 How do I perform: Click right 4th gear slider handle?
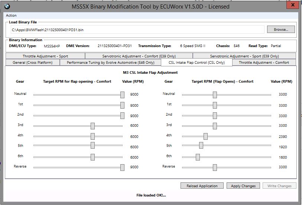(x=205, y=136)
